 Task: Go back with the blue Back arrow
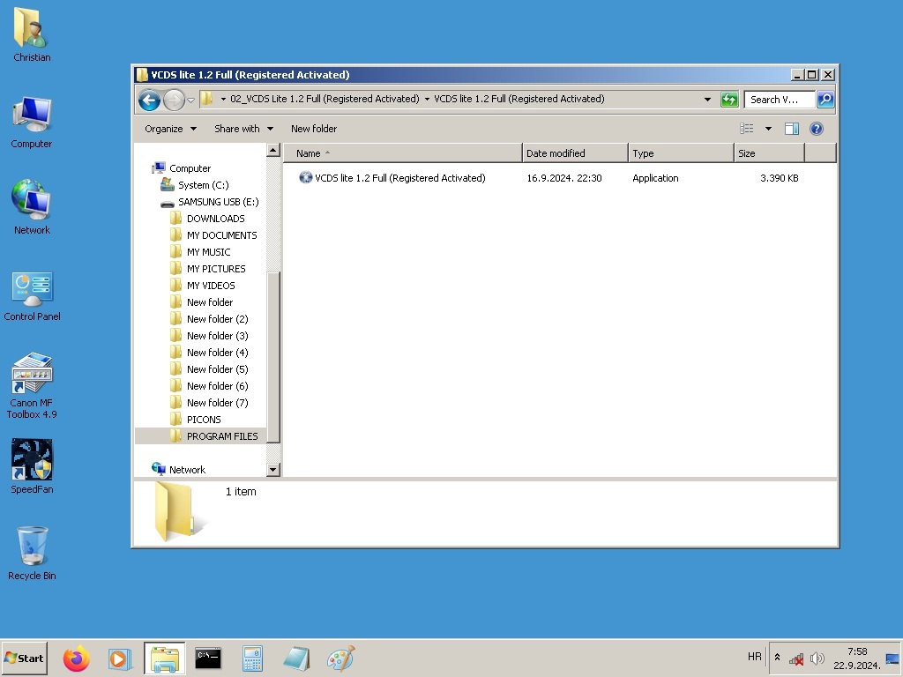tap(149, 100)
